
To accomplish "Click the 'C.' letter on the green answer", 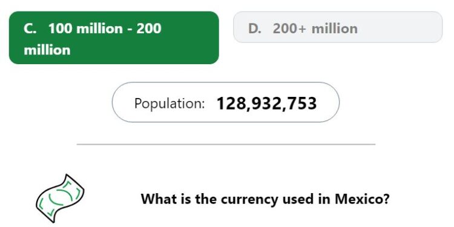I will (30, 28).
